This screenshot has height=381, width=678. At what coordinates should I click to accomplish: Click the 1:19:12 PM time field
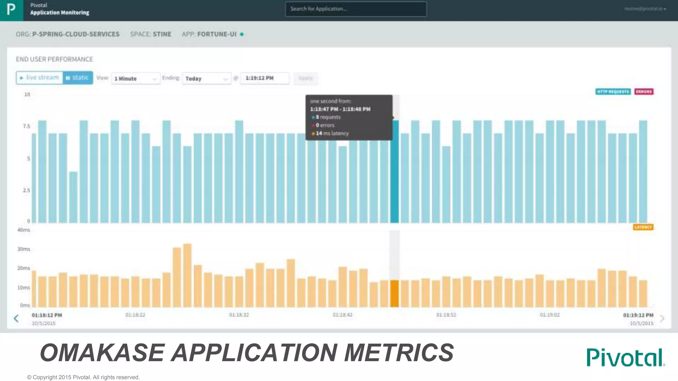pyautogui.click(x=265, y=78)
